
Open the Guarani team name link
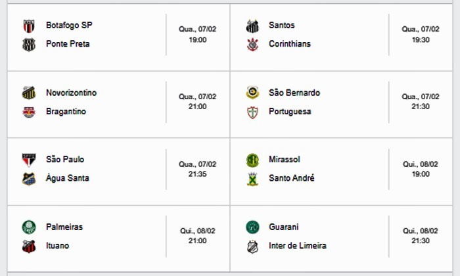(284, 227)
